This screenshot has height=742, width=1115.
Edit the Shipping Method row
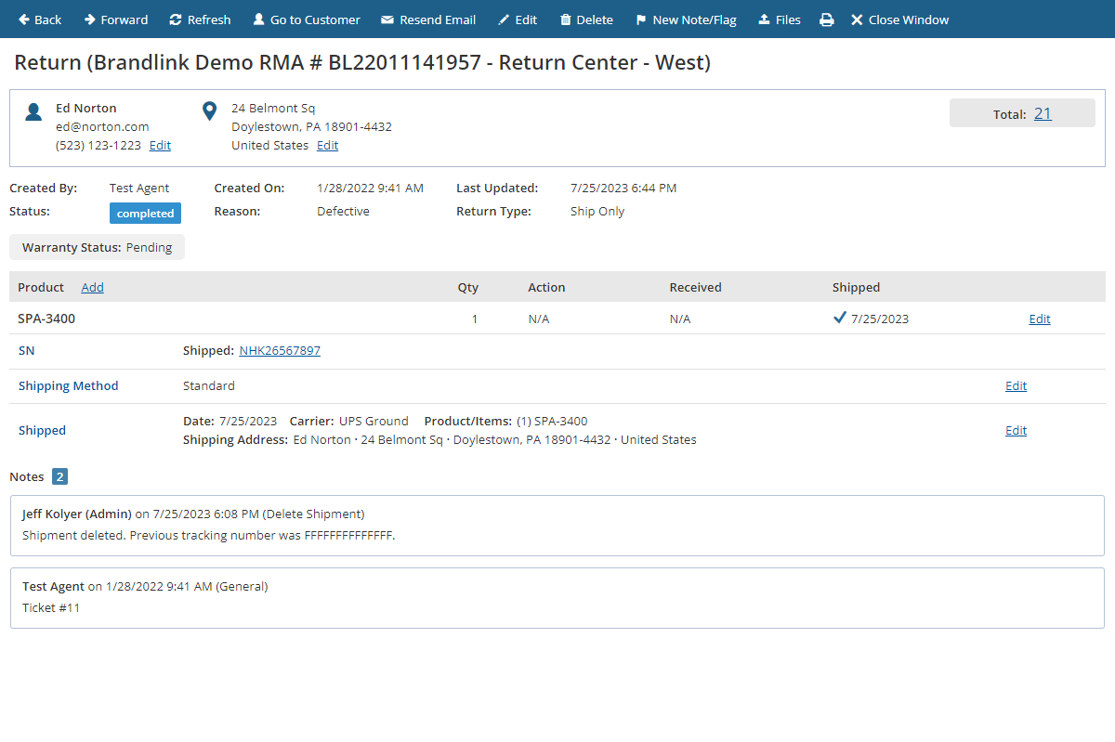1016,385
